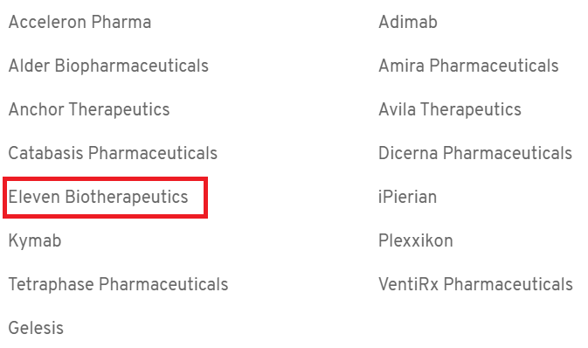
Task: Click the word Biotherapeutics inside red box
Action: (x=127, y=197)
